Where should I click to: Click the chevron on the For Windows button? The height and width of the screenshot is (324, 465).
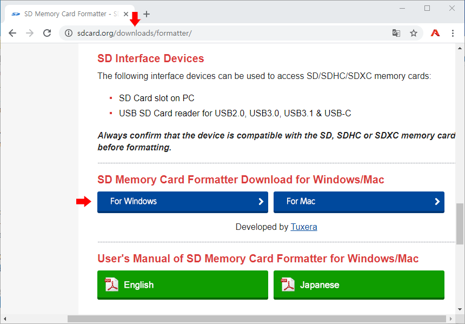261,202
